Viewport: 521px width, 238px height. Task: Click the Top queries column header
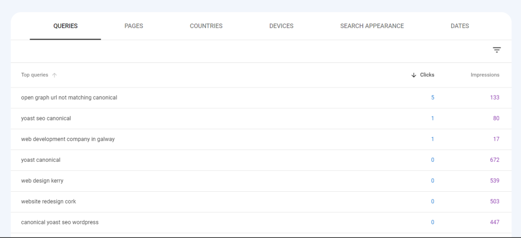tap(35, 75)
